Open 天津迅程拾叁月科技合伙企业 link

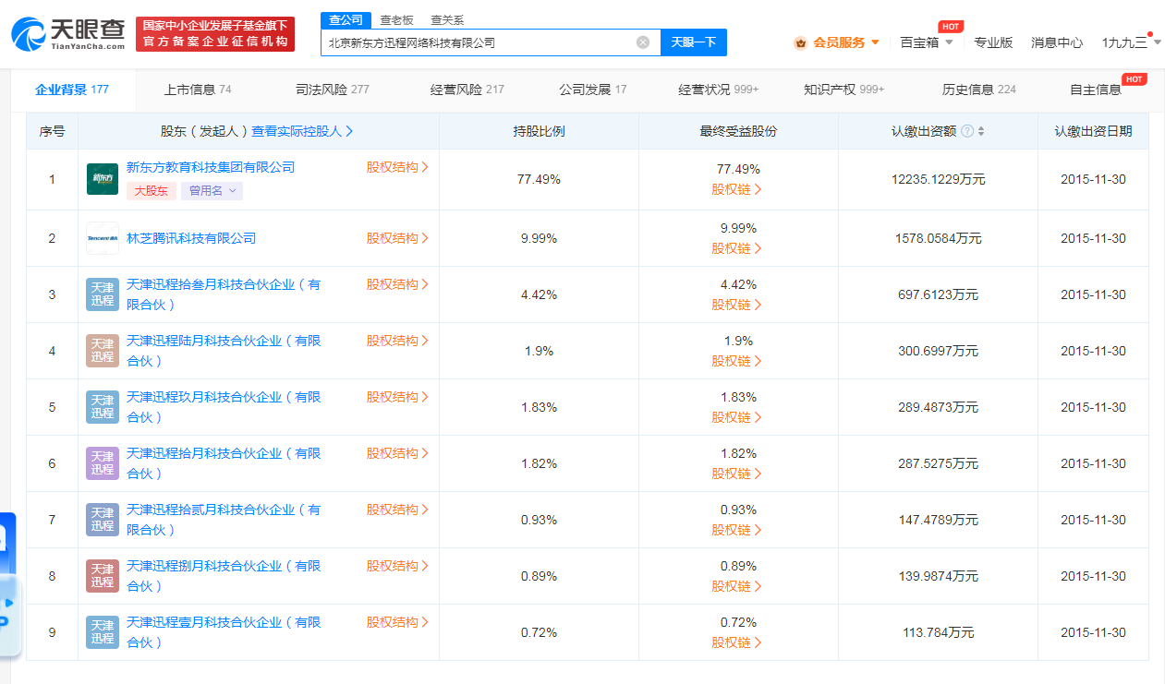pyautogui.click(x=224, y=294)
